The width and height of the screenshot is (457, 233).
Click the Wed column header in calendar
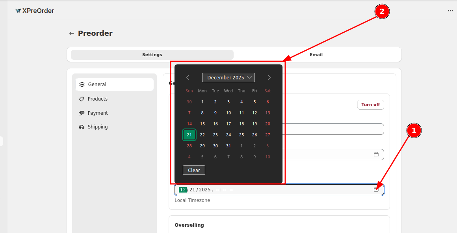click(x=228, y=91)
